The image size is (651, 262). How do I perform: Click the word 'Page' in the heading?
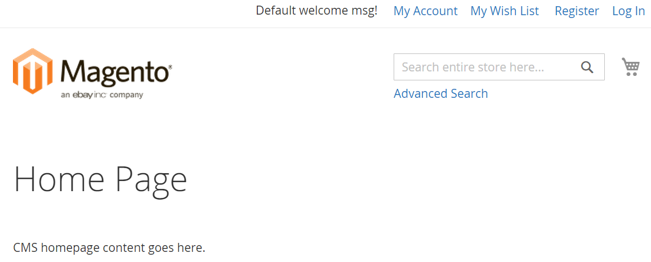point(151,179)
